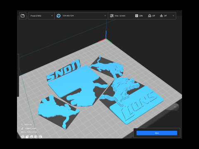The height and width of the screenshot is (149, 199).
Task: Click the infill density icon
Action: [x=136, y=16]
